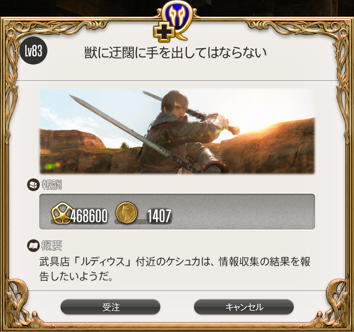Click the gray rewards panel empty area
The height and width of the screenshot is (332, 354).
click(x=244, y=212)
